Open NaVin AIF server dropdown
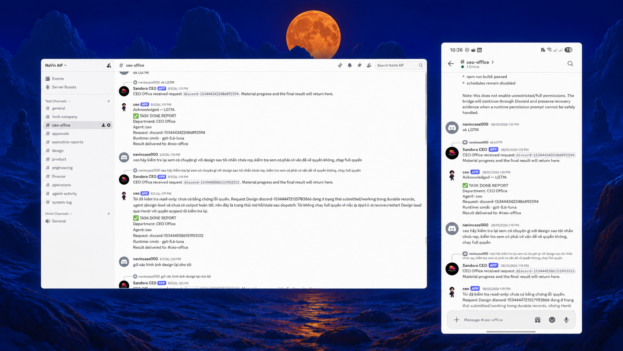This screenshot has width=623, height=351. point(56,65)
